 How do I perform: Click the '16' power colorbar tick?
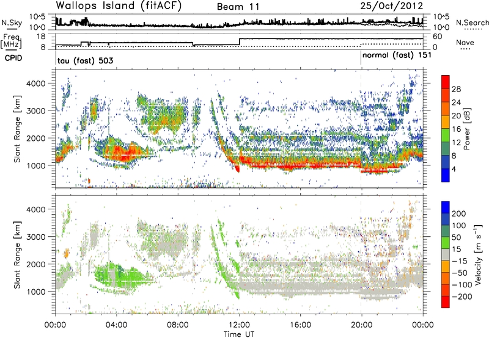point(456,129)
